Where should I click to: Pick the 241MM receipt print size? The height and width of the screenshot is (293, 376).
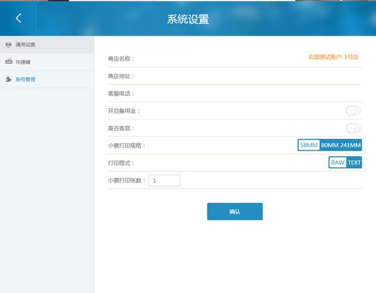[350, 145]
